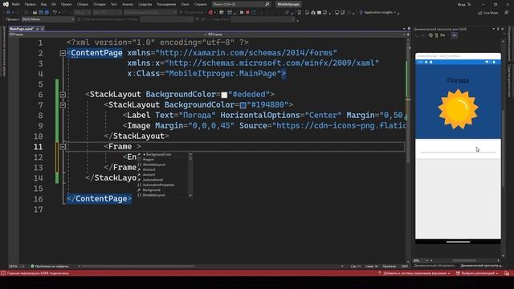Close the XAML live preview panel
This screenshot has height=289, width=514.
pos(503,29)
